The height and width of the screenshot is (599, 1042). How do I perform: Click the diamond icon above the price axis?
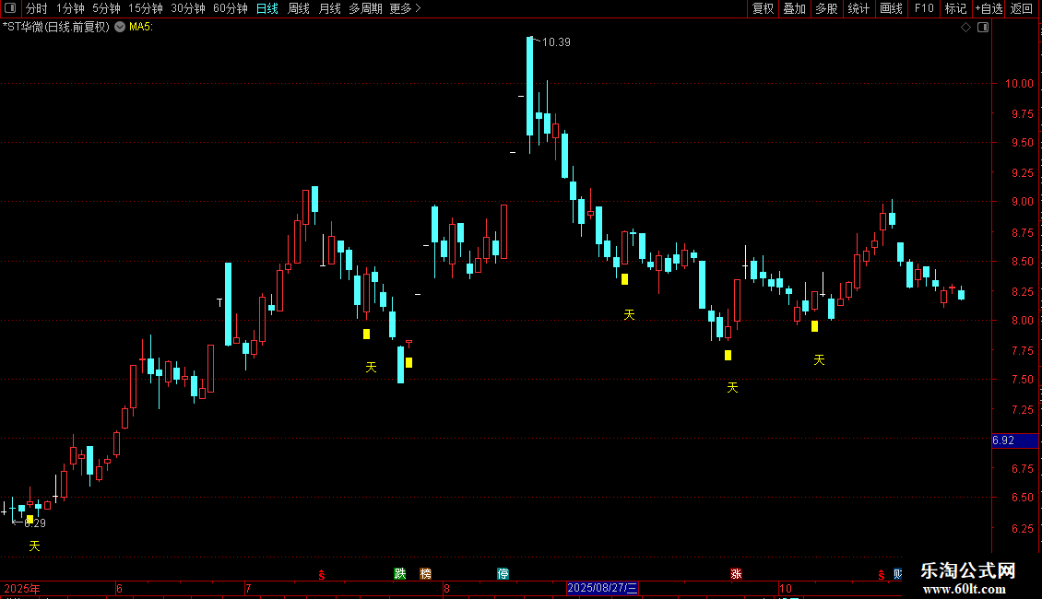[966, 28]
